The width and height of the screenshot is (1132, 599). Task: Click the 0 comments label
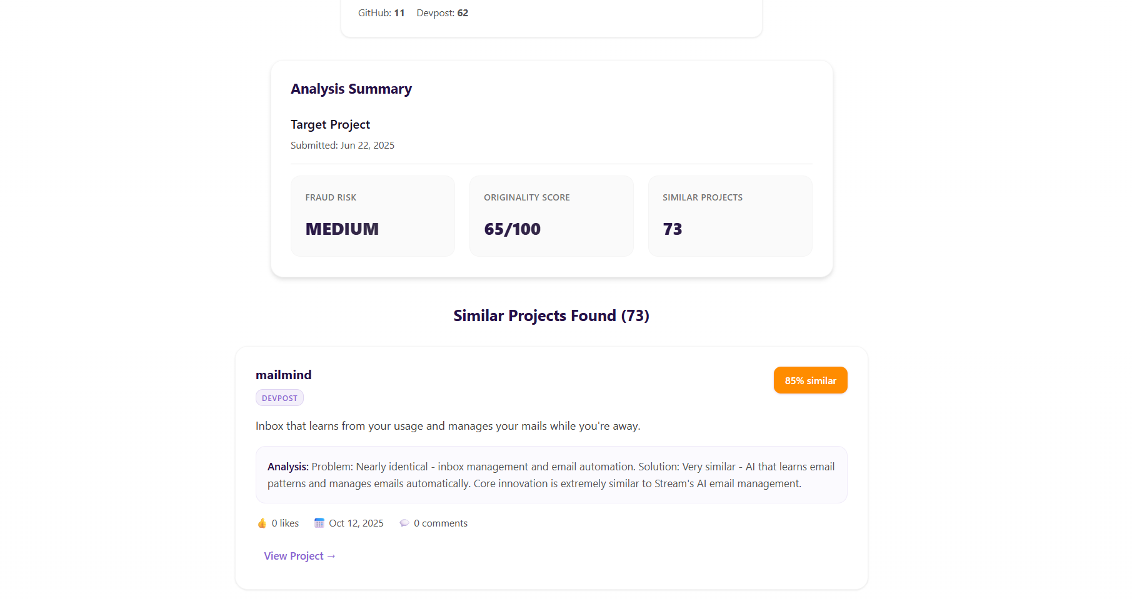[441, 523]
